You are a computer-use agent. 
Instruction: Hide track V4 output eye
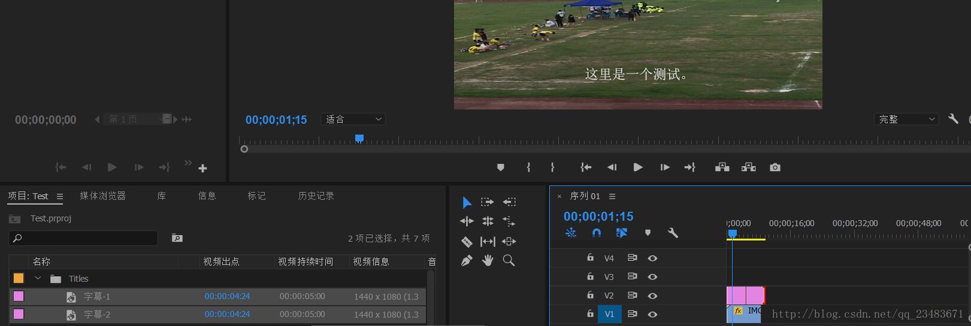pos(652,258)
